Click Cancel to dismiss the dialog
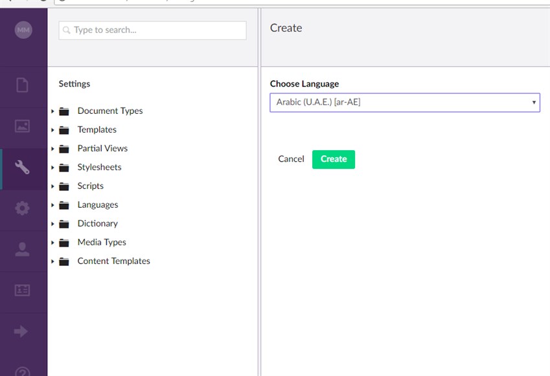 pos(291,159)
